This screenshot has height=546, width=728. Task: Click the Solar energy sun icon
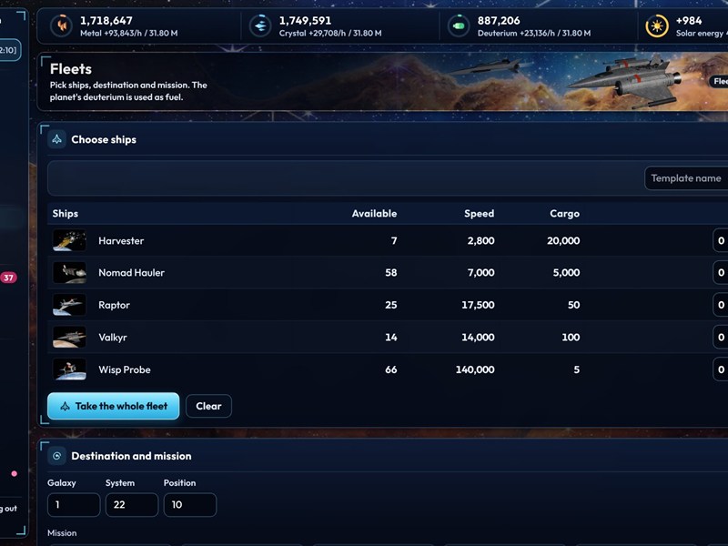point(657,26)
